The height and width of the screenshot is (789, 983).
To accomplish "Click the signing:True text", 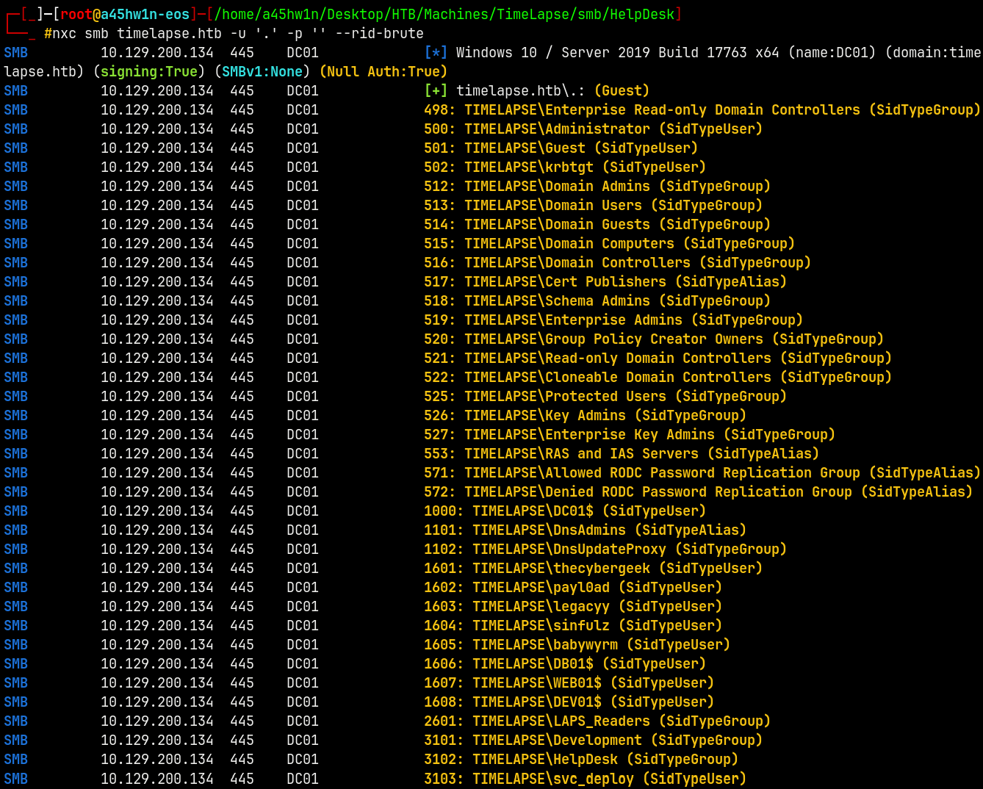I will (x=149, y=72).
